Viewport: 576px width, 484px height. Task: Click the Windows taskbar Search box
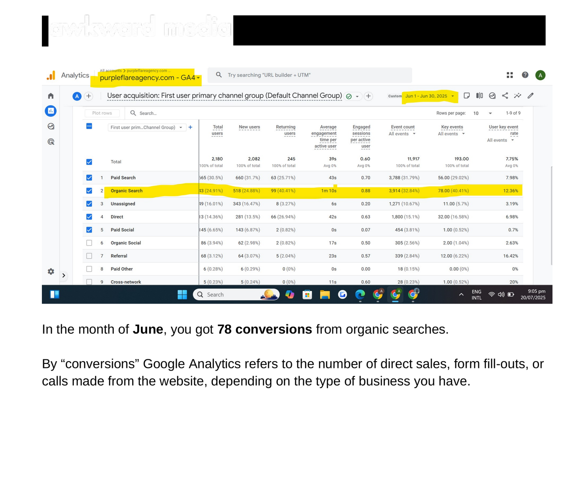(x=236, y=295)
